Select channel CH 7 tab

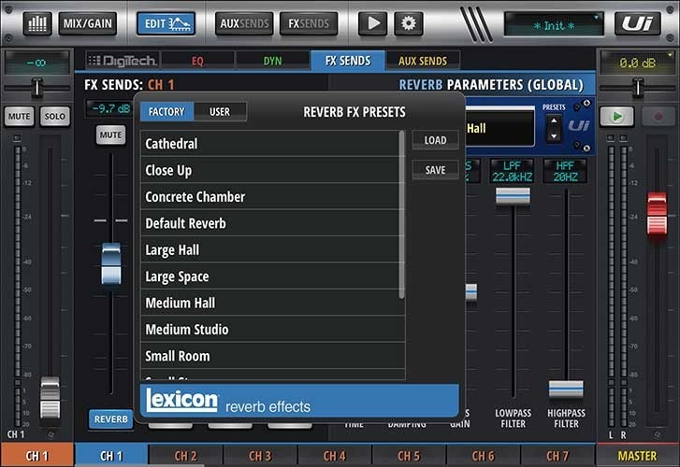pyautogui.click(x=557, y=456)
